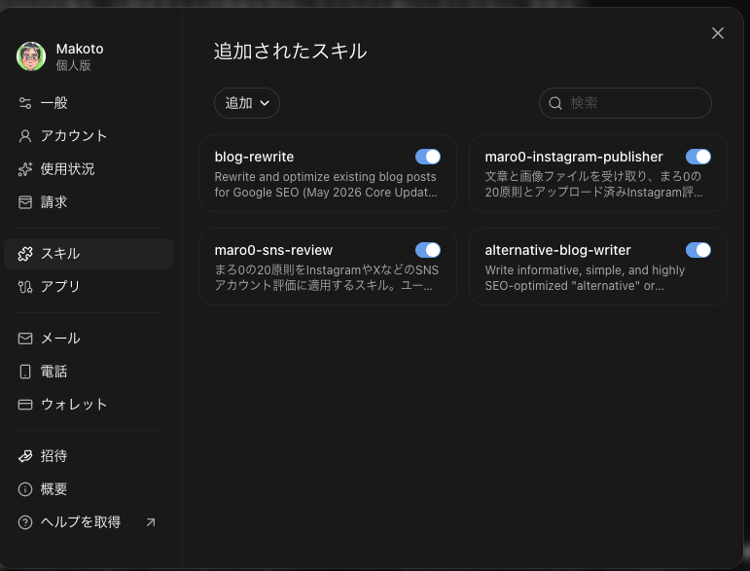This screenshot has width=750, height=571.
Task: Open the blog-rewrite skill card
Action: pos(328,173)
